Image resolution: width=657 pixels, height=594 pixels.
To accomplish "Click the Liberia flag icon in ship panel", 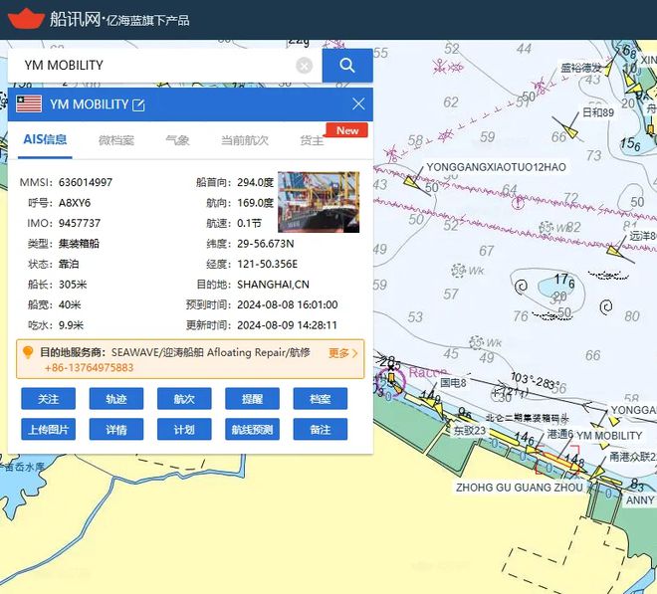I will pos(29,103).
